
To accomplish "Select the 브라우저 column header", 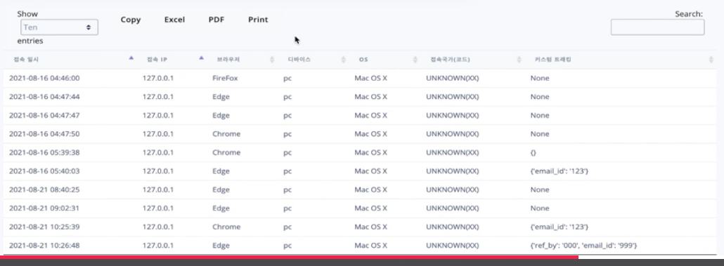I will [x=228, y=60].
